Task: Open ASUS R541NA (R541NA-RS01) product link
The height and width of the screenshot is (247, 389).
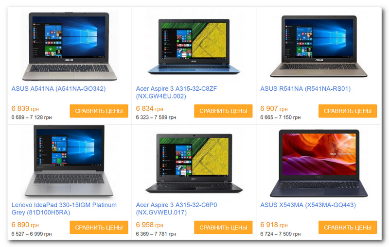Action: click(305, 89)
